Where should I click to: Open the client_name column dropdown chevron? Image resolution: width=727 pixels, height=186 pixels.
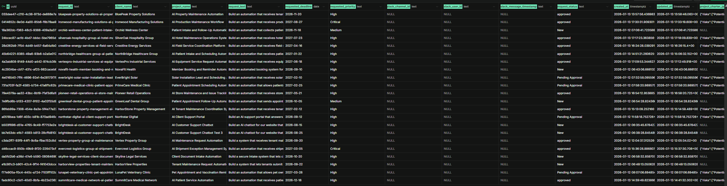point(165,6)
